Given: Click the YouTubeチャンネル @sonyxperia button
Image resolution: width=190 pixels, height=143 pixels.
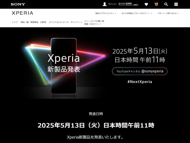Looking at the screenshot, I should click(140, 71).
